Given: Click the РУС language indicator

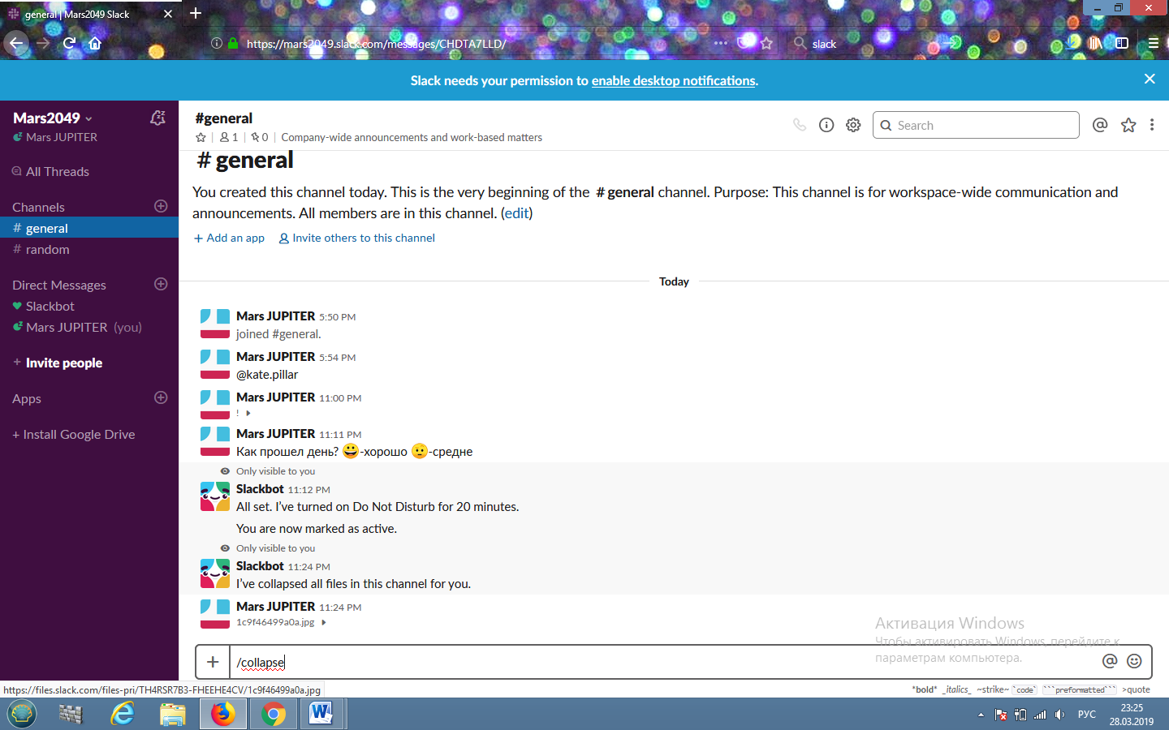Looking at the screenshot, I should tap(1087, 715).
